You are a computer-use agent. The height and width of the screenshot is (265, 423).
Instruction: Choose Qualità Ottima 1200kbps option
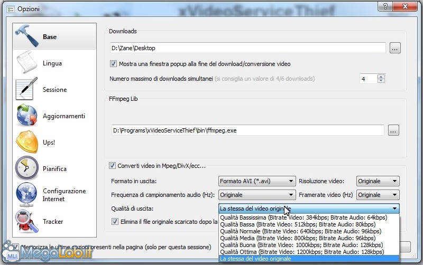tap(309, 252)
